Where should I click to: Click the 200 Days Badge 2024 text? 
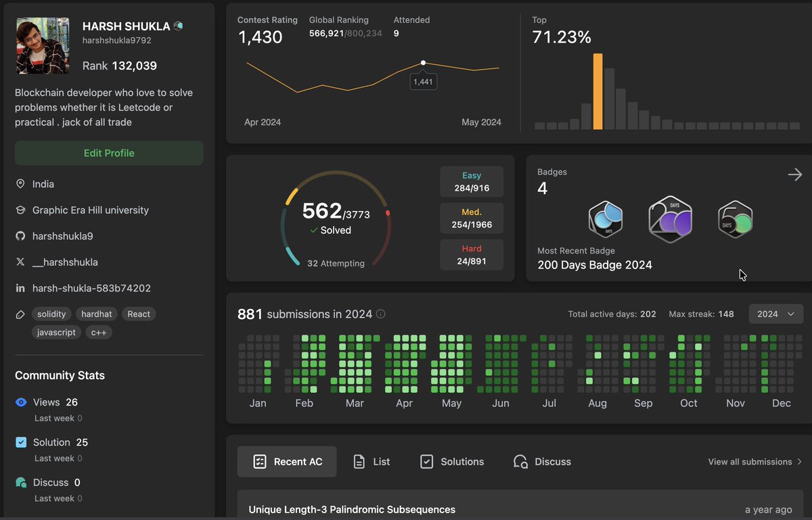pos(595,265)
